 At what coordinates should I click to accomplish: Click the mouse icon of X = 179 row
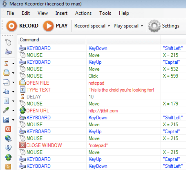[22, 103]
